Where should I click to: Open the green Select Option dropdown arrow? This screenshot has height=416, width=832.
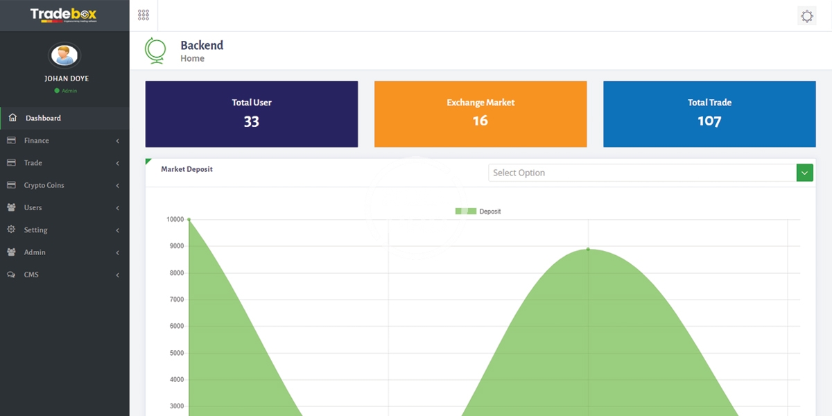804,173
